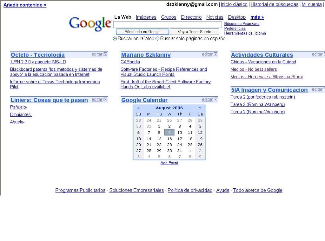This screenshot has height=241, width=325.
Task: Edit the Actividades Culturales module
Action: coord(317,54)
